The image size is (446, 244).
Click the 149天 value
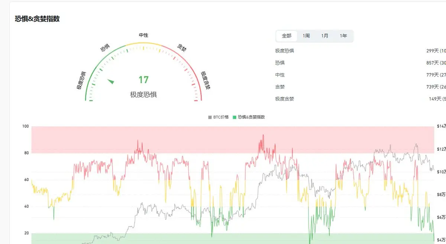coord(435,99)
